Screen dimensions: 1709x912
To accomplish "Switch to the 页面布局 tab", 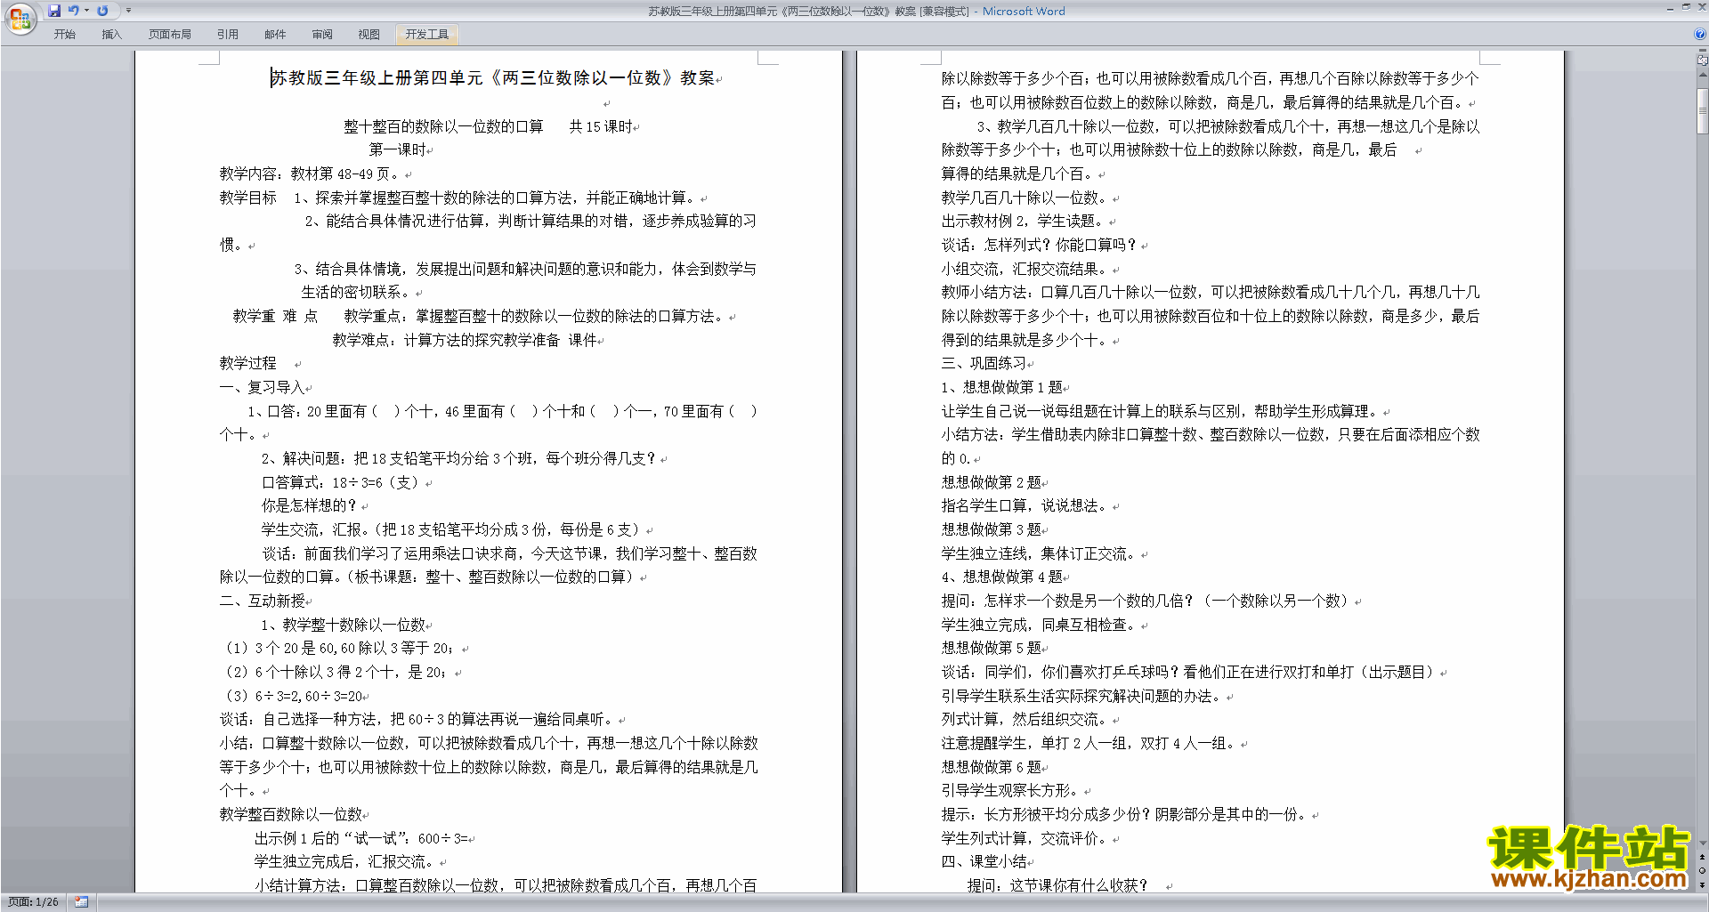I will pos(170,35).
